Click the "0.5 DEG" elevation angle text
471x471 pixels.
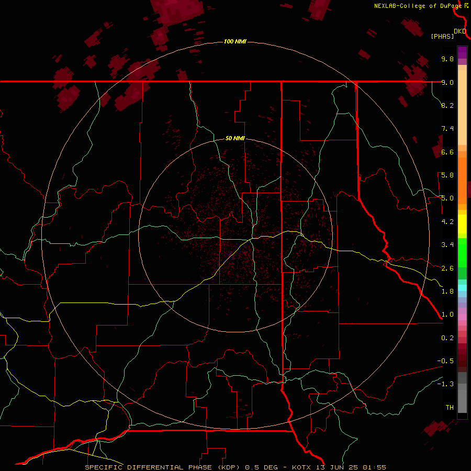pos(262,467)
